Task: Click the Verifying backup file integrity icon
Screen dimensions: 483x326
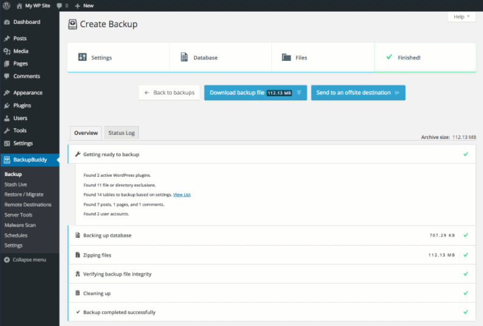Action: pyautogui.click(x=77, y=274)
